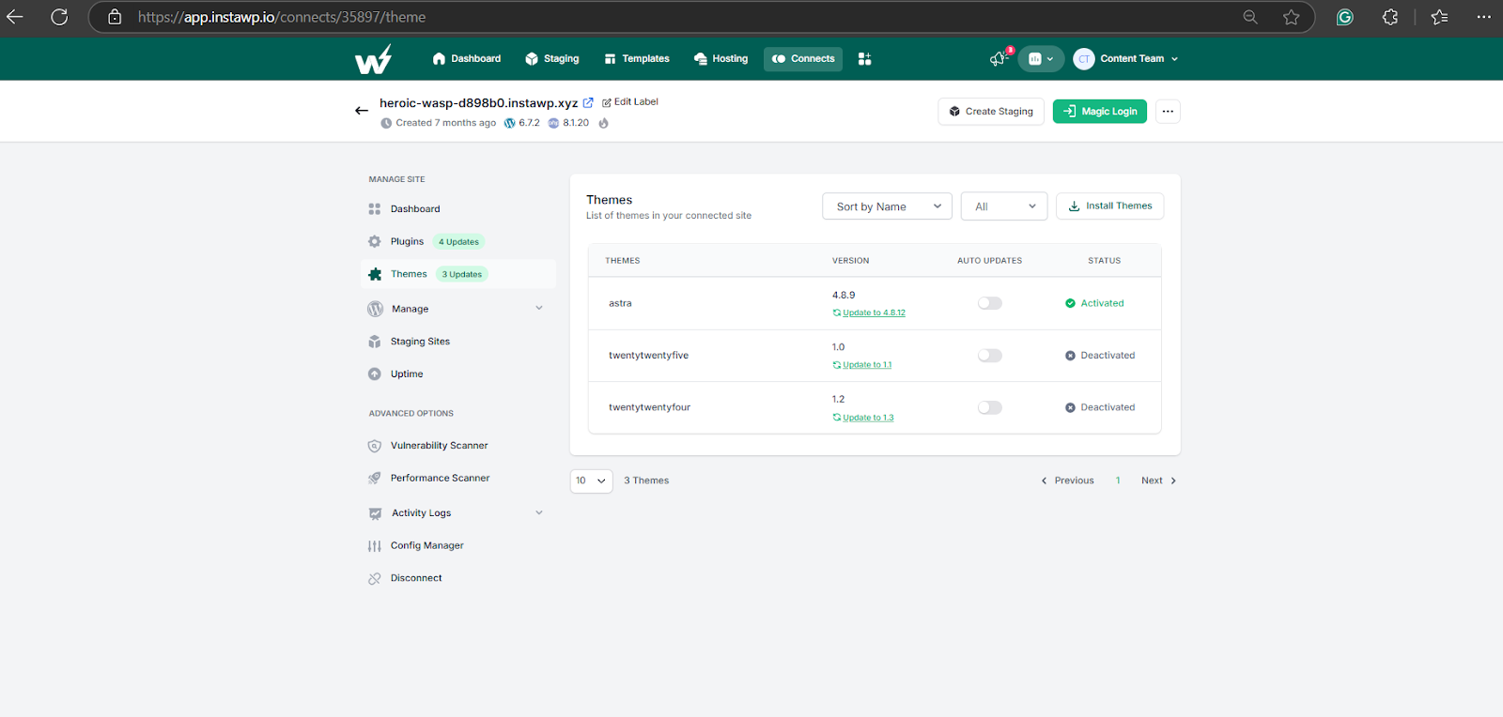Toggle auto updates for twentytwentyfour
The width and height of the screenshot is (1503, 717).
(990, 407)
